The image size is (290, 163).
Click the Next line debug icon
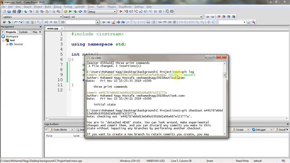(x=131, y=11)
